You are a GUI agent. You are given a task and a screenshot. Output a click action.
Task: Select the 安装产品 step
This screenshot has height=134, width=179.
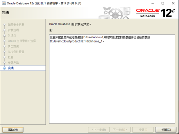[x=13, y=63]
